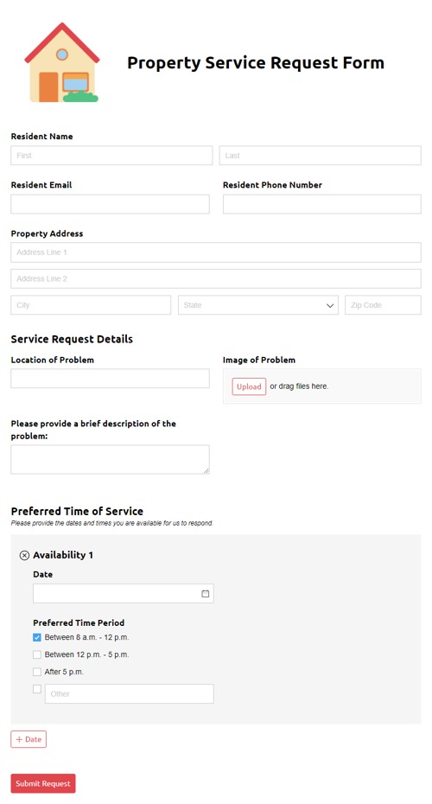Click the plus Date button
The image size is (432, 804).
29,739
